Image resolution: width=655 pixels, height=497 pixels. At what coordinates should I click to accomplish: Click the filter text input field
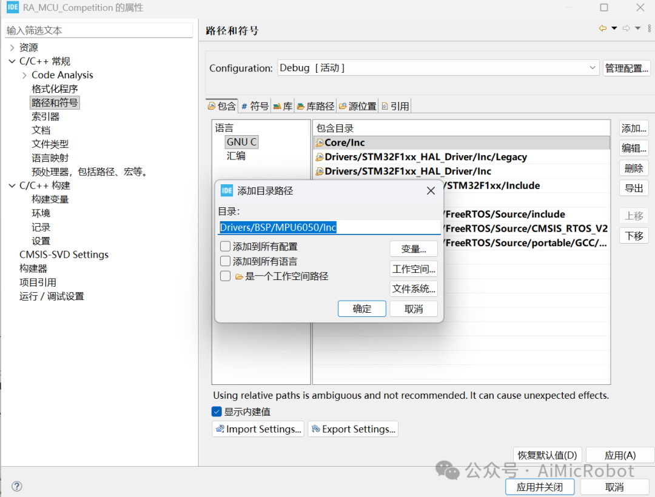coord(99,30)
